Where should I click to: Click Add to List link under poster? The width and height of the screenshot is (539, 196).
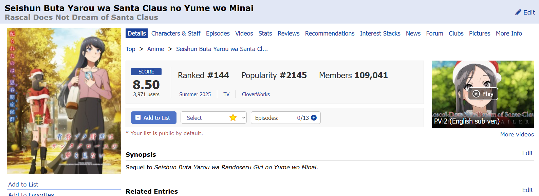[23, 184]
